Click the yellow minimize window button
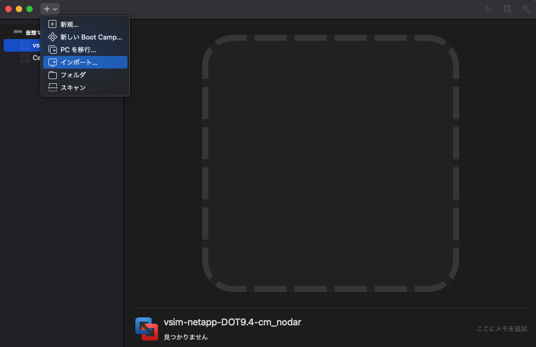536x347 pixels. 19,9
